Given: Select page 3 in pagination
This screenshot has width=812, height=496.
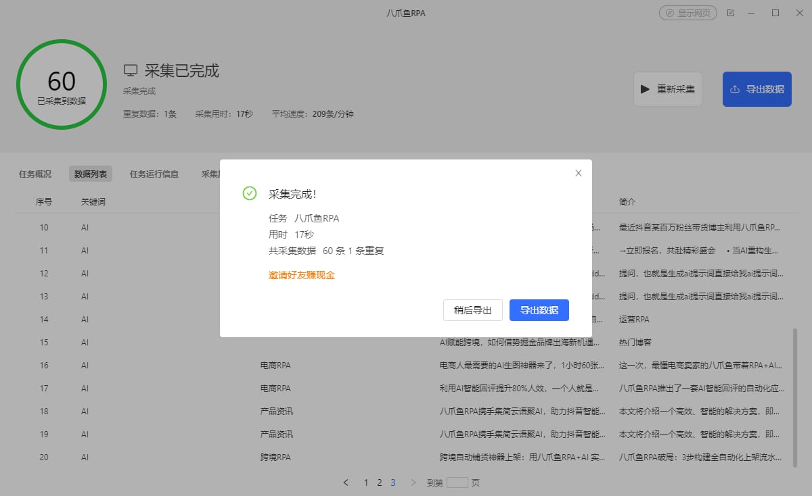Looking at the screenshot, I should tap(393, 482).
